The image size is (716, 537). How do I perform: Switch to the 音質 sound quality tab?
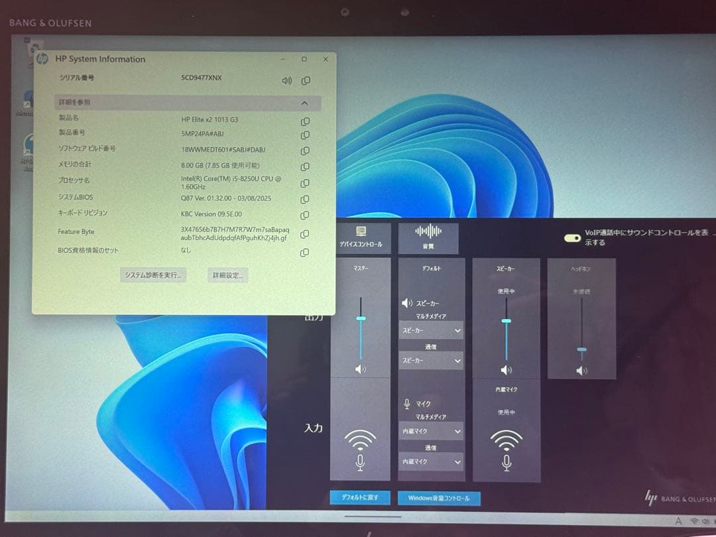coord(428,238)
